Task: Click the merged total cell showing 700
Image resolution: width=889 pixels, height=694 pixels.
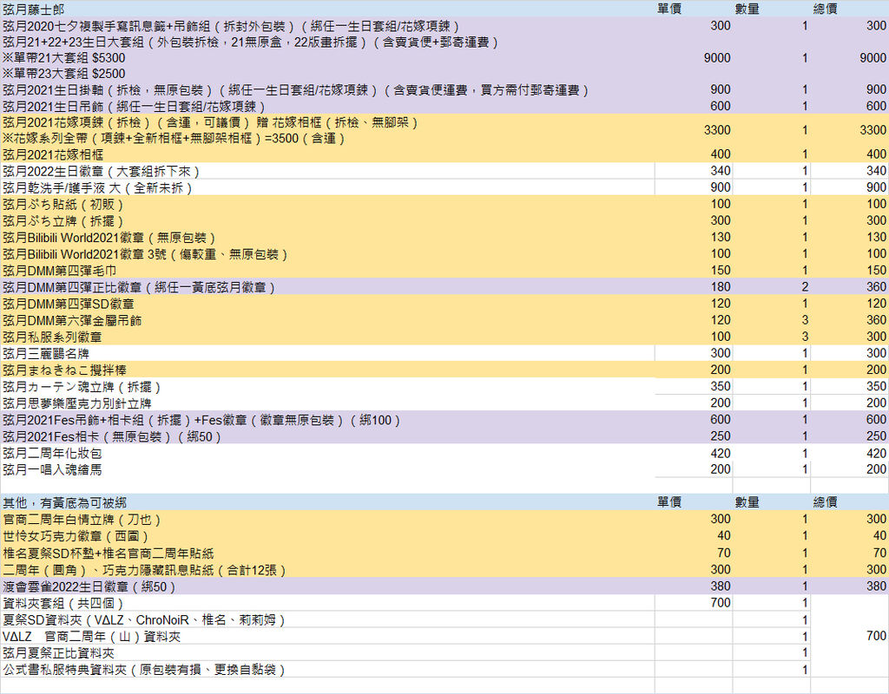Action: click(849, 636)
